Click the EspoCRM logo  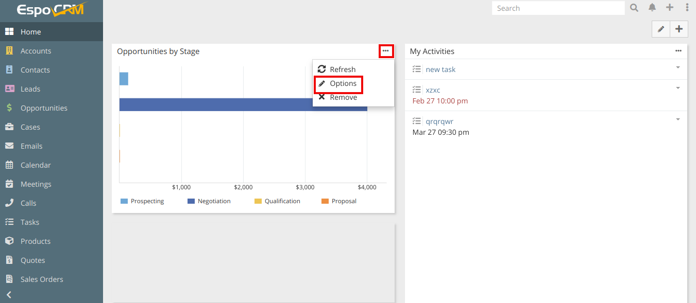point(51,10)
